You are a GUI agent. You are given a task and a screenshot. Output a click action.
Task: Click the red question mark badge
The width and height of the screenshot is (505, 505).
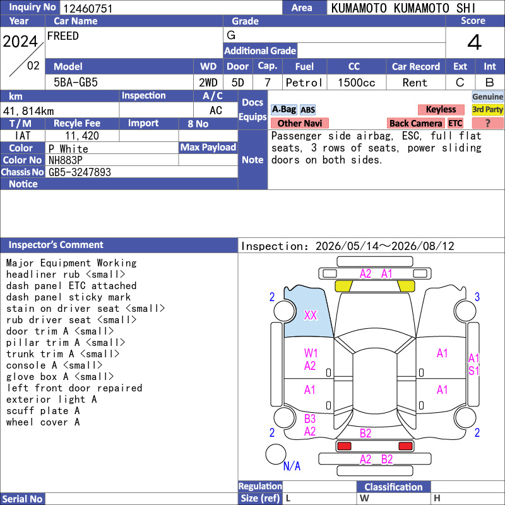[487, 123]
